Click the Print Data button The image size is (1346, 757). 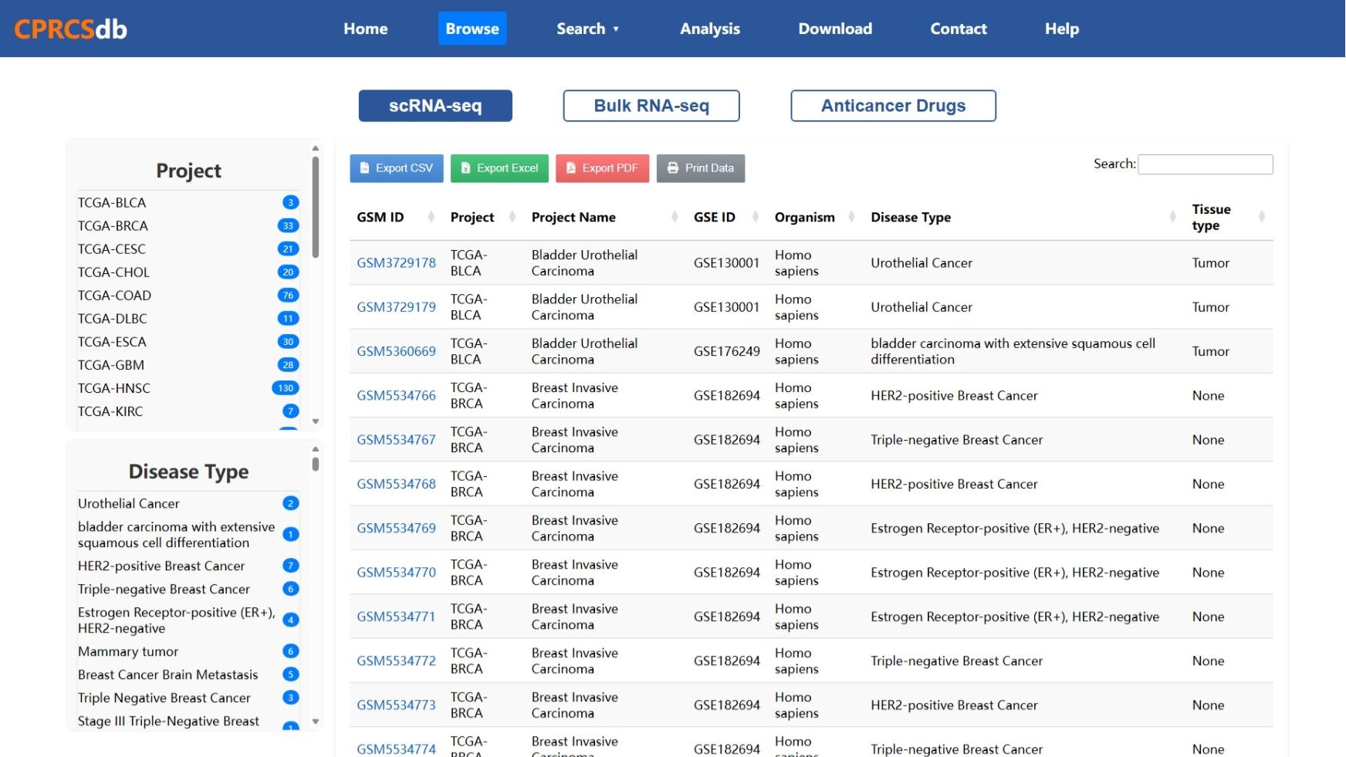tap(700, 168)
